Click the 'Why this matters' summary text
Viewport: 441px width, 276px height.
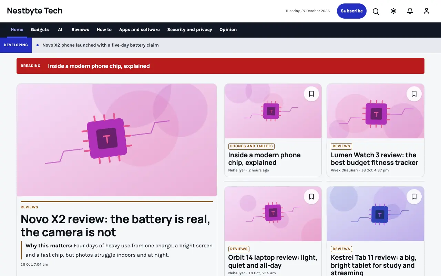point(119,250)
